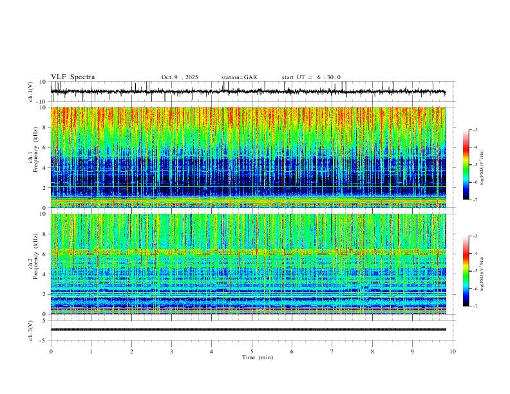Image resolution: width=510 pixels, height=394 pixels.
Task: Click the "ch.3(V)" axis label
Action: click(x=31, y=331)
